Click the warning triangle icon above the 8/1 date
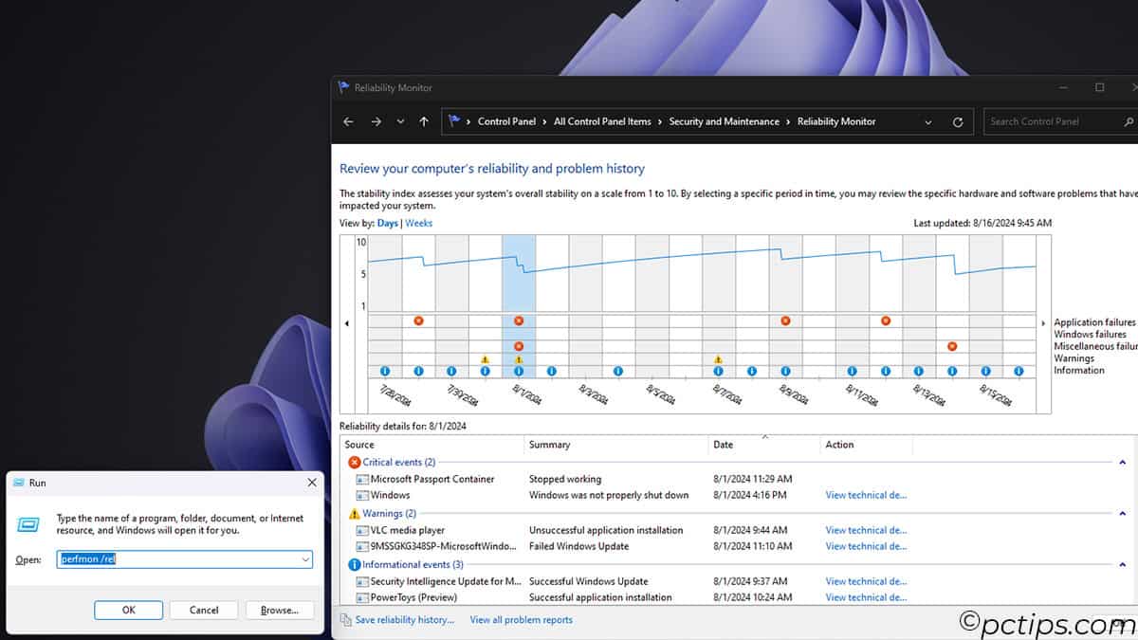1138x640 pixels. coord(519,358)
